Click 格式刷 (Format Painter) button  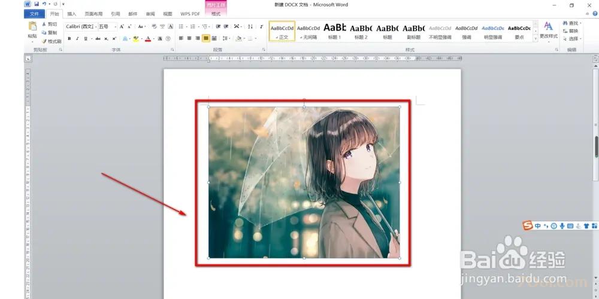51,41
